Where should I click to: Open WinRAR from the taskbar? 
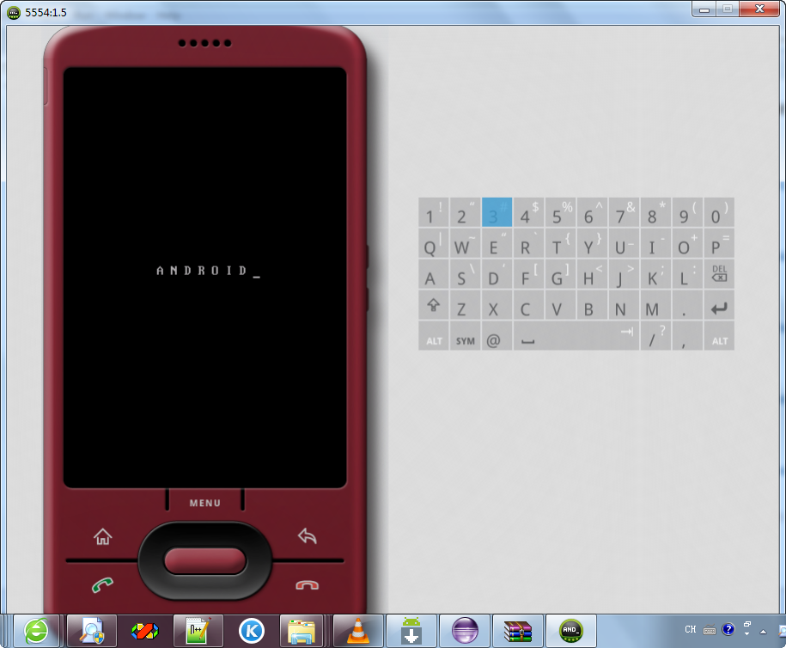click(518, 631)
